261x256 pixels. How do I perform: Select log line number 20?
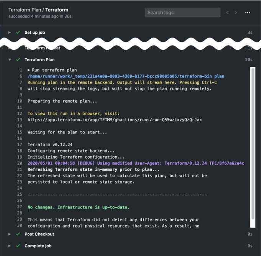20,163
